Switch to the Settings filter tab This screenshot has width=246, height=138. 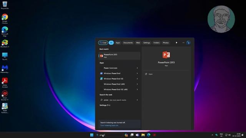coord(146,43)
